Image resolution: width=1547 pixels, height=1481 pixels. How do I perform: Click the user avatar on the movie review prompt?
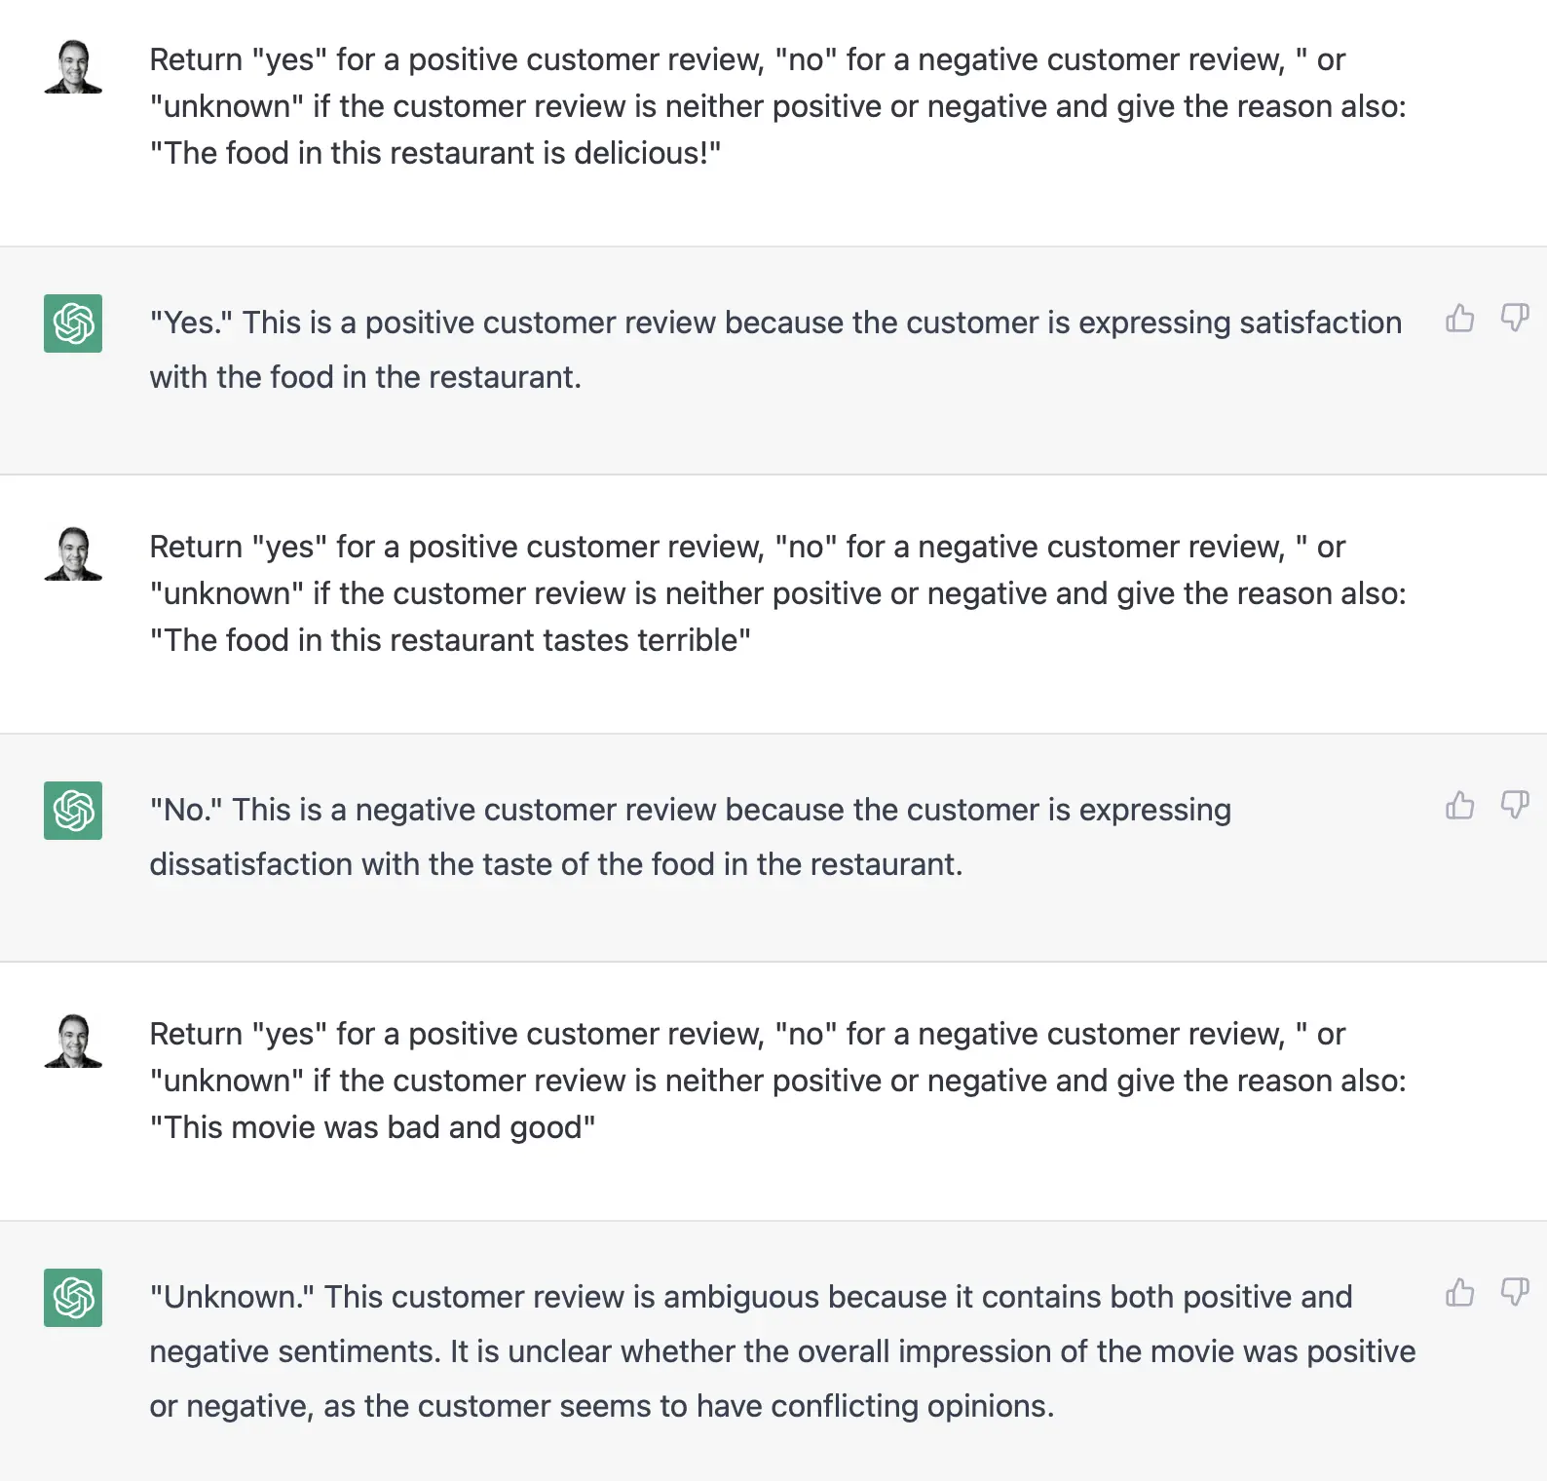point(73,1041)
